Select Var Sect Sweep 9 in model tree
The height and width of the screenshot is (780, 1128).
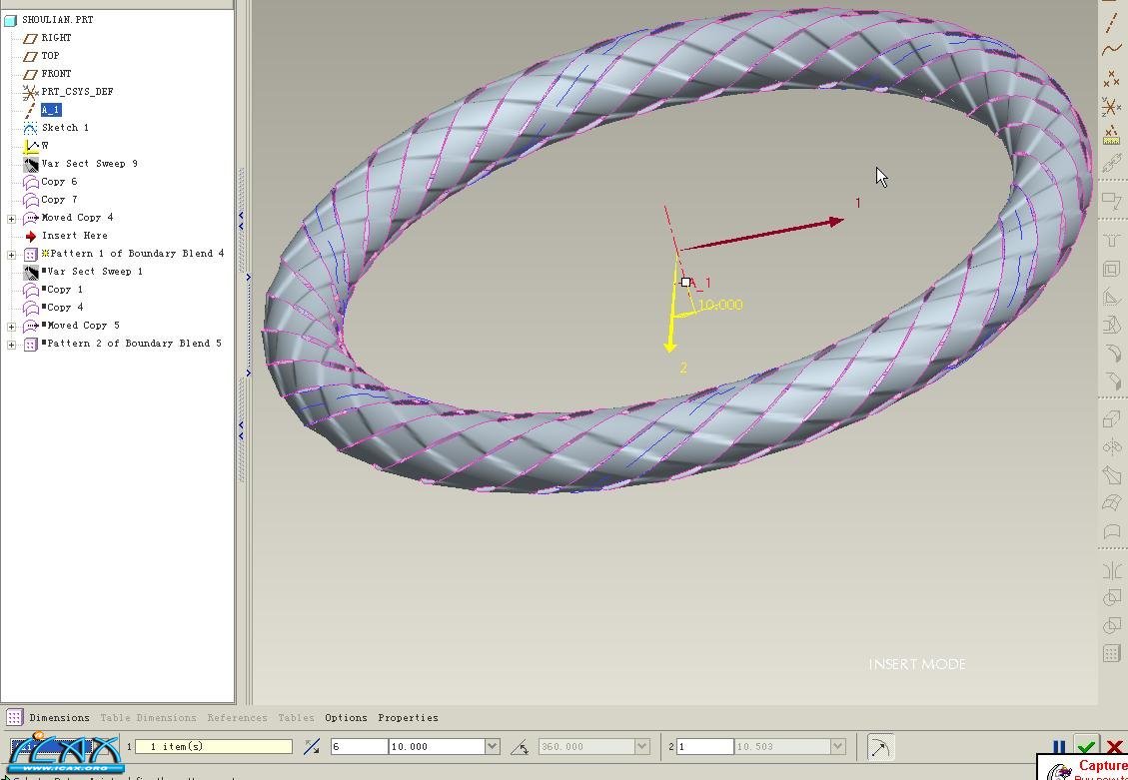89,164
